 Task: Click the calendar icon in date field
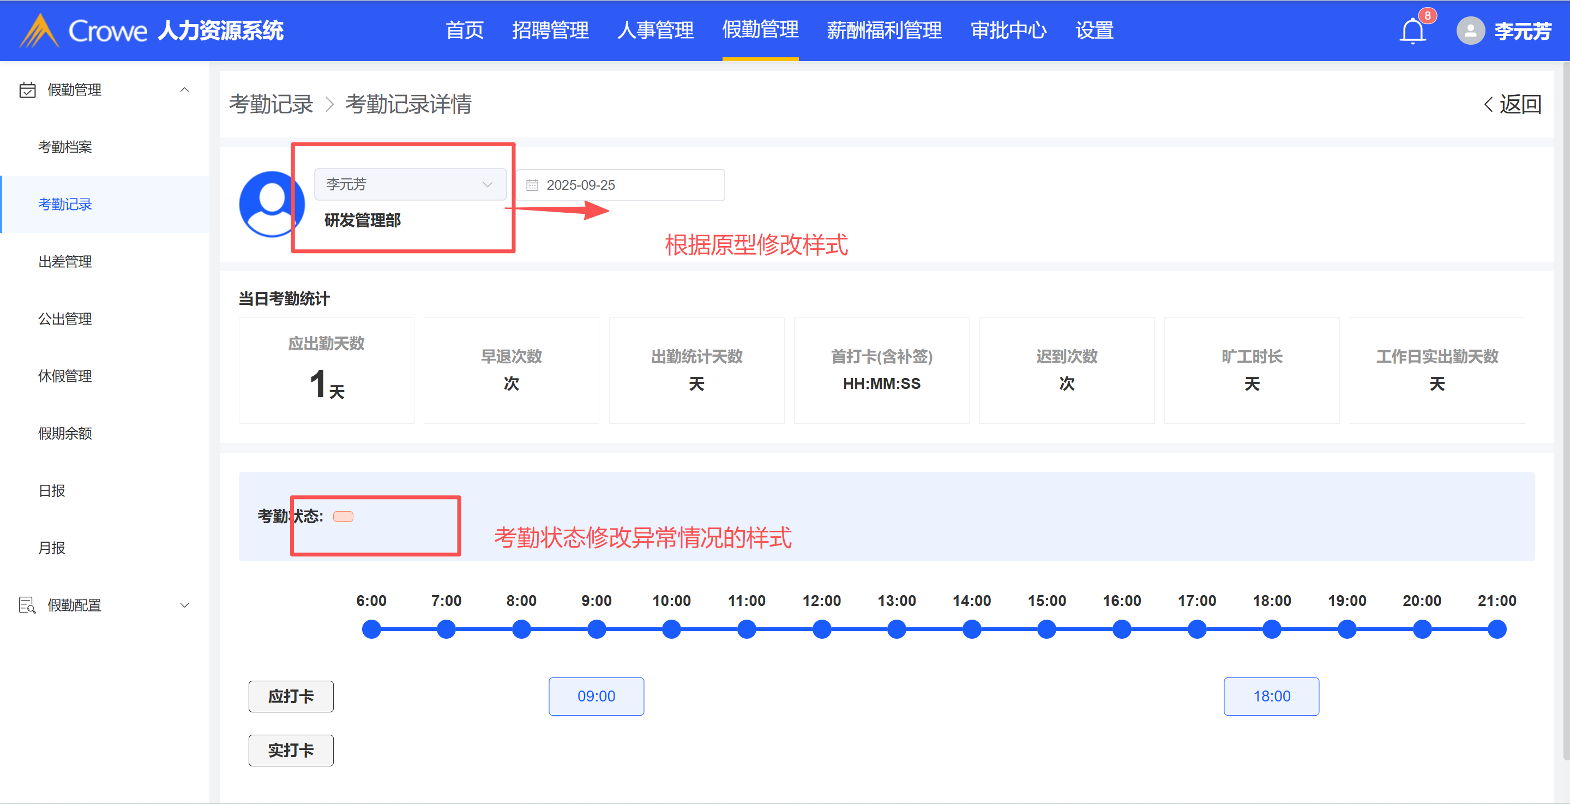532,185
